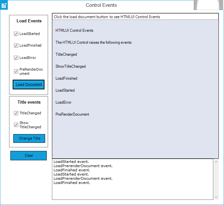Viewport: 224px width, 205px height.
Task: Disable the LoadError event checkbox
Action: point(16,58)
